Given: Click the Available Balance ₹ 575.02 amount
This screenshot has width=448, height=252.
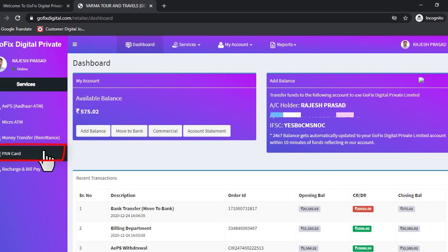Looking at the screenshot, I should pos(87,111).
